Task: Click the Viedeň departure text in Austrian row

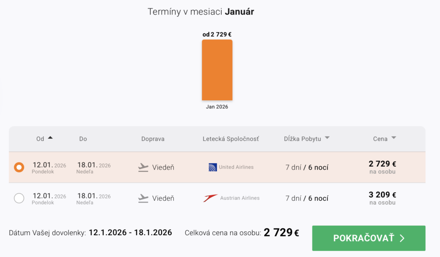Action: click(163, 198)
